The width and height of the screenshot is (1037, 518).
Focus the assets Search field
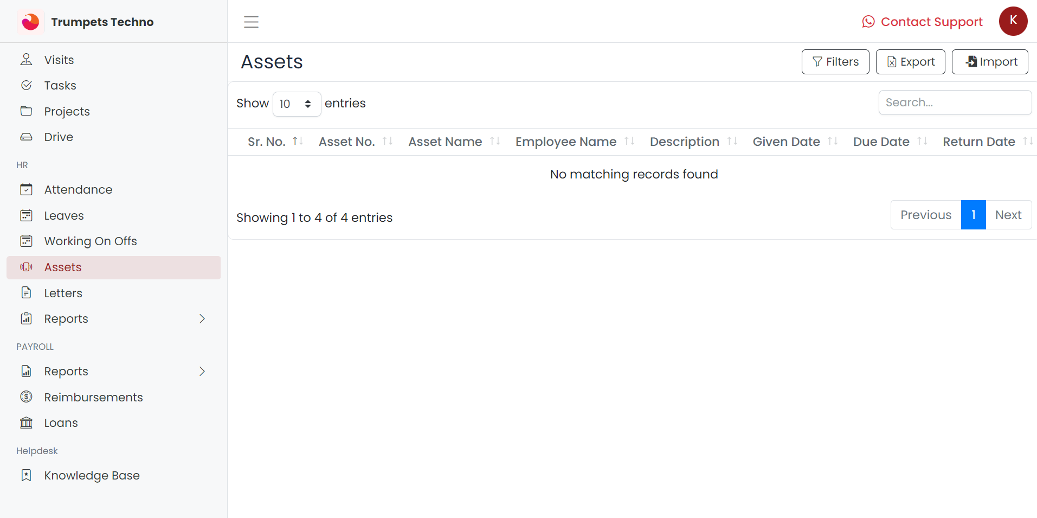click(955, 103)
